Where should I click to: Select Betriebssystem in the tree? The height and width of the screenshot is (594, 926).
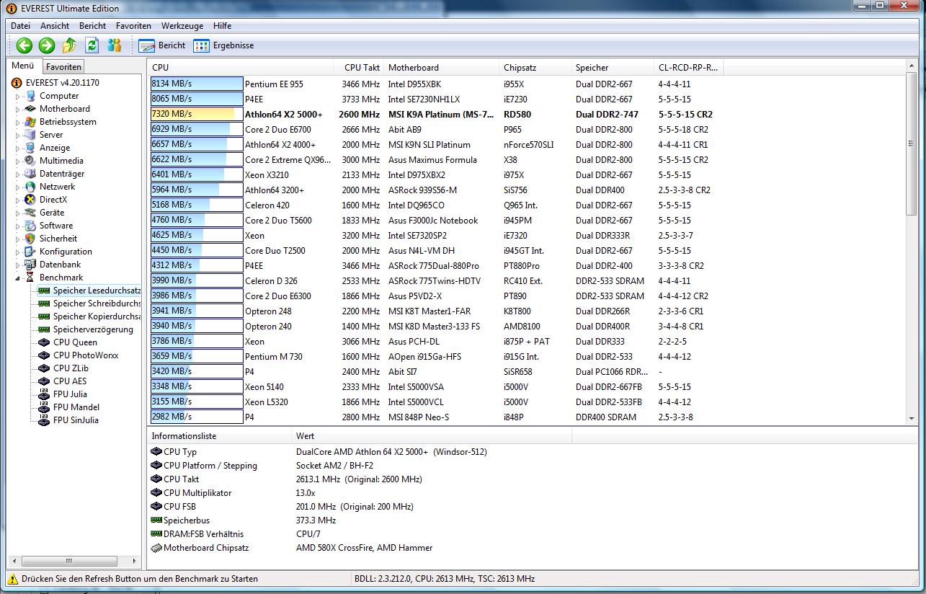(68, 122)
